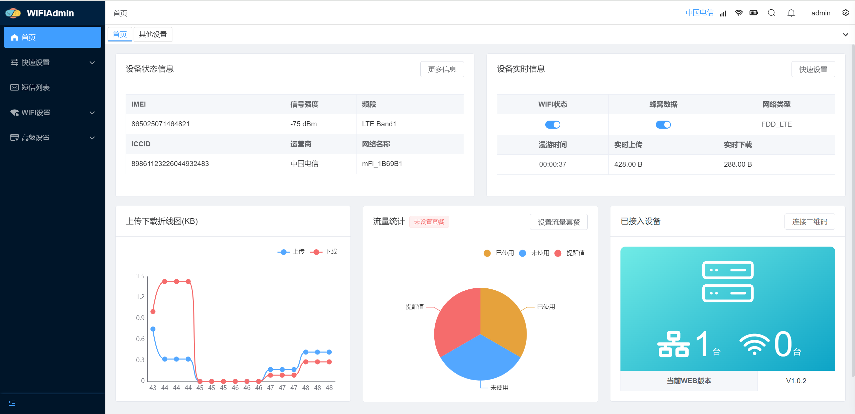Click the signal strength value -75 dBm
Screen dimensions: 855x414
click(303, 124)
